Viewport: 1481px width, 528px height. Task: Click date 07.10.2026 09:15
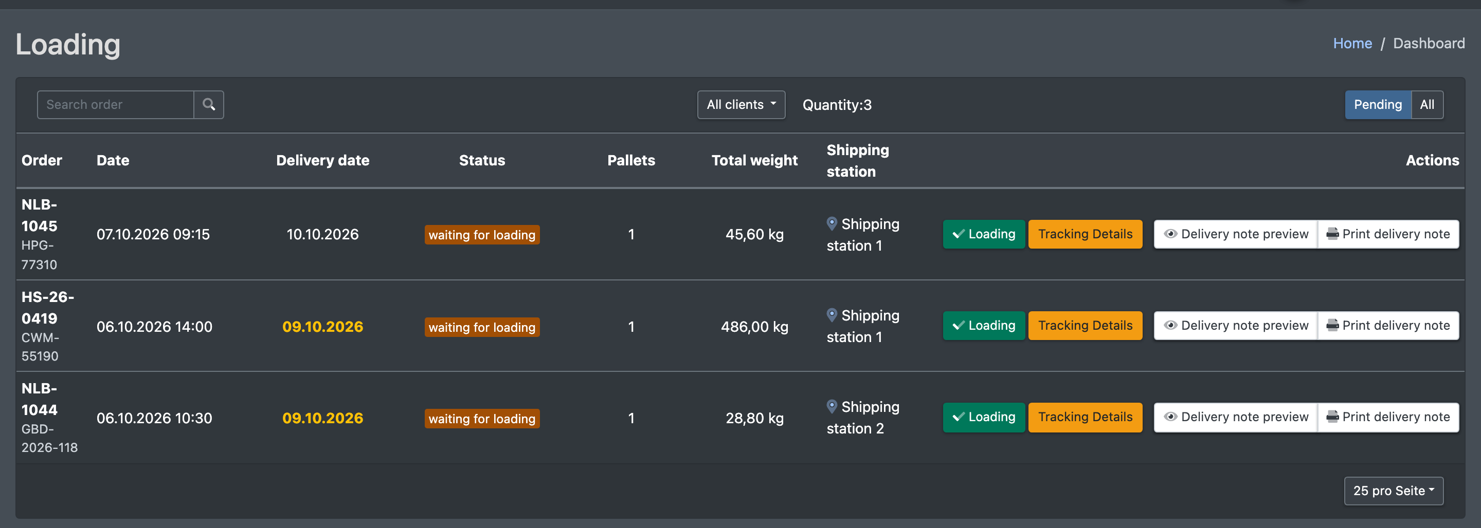pos(153,234)
